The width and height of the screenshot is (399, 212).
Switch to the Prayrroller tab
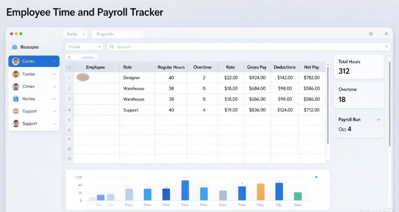[x=118, y=34]
